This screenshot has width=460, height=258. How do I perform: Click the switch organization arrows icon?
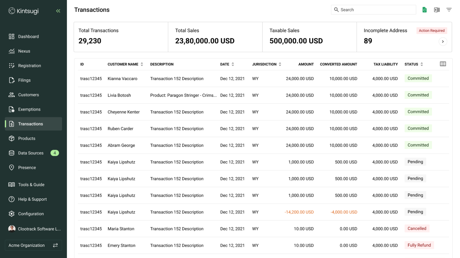(x=55, y=245)
